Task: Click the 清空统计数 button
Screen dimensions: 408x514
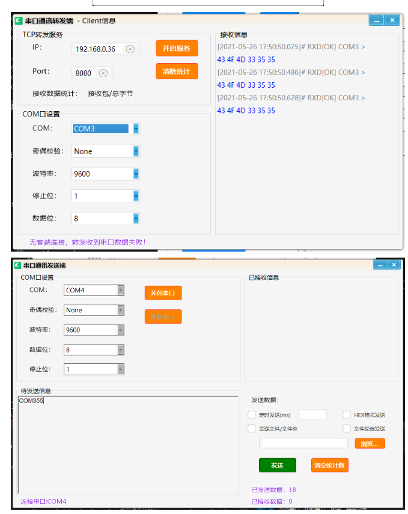Action: point(330,465)
